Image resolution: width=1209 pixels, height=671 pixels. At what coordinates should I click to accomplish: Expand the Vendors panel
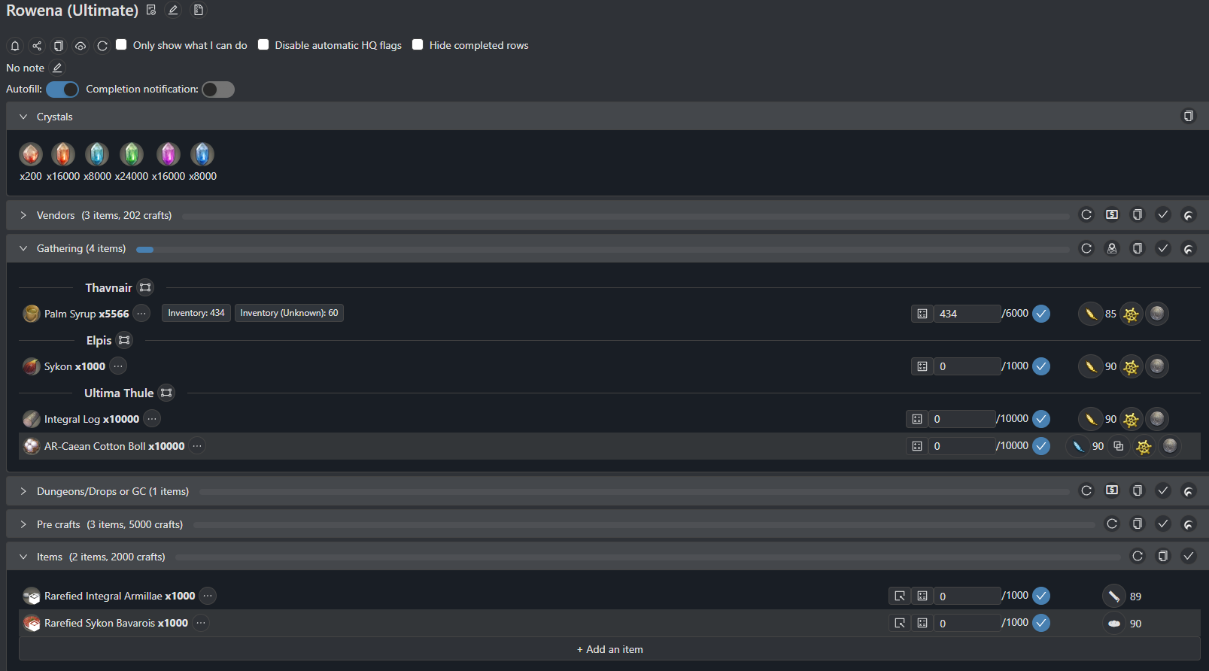click(x=23, y=215)
